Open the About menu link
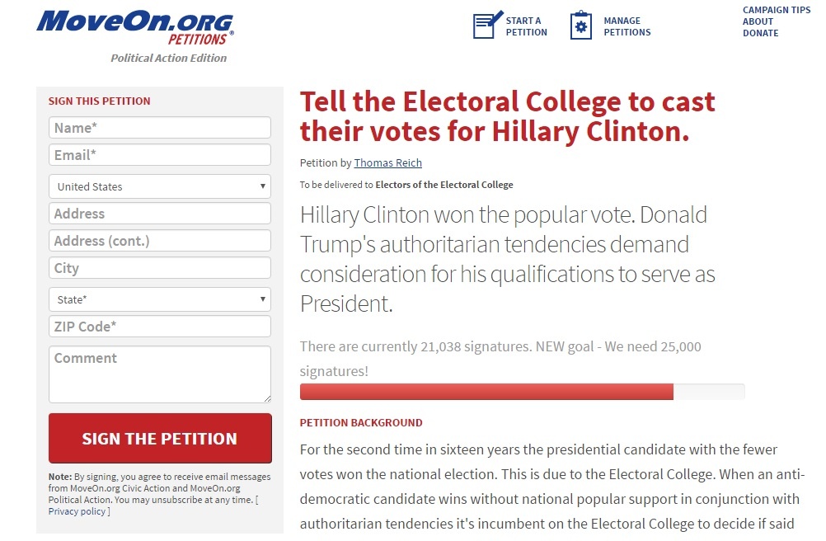 (758, 21)
